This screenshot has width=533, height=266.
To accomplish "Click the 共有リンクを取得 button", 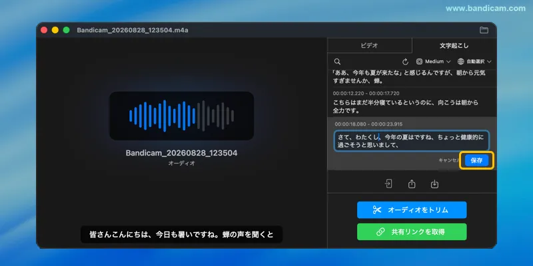I will click(412, 232).
